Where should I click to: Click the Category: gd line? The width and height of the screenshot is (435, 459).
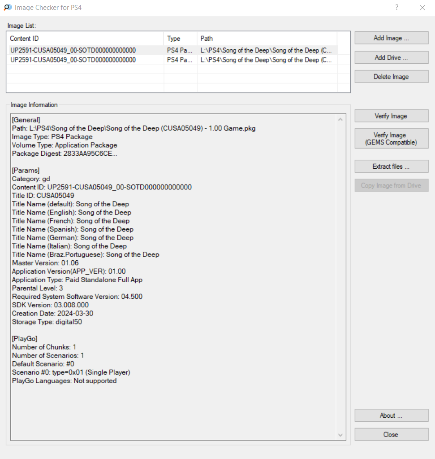tap(31, 179)
